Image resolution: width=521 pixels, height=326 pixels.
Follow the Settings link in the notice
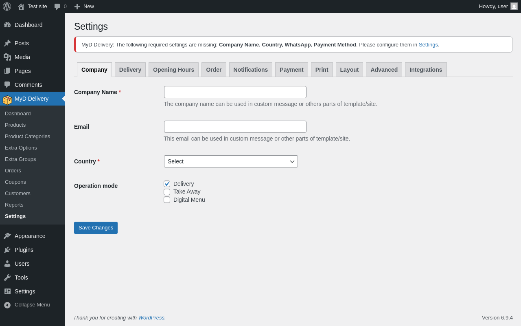(x=428, y=45)
